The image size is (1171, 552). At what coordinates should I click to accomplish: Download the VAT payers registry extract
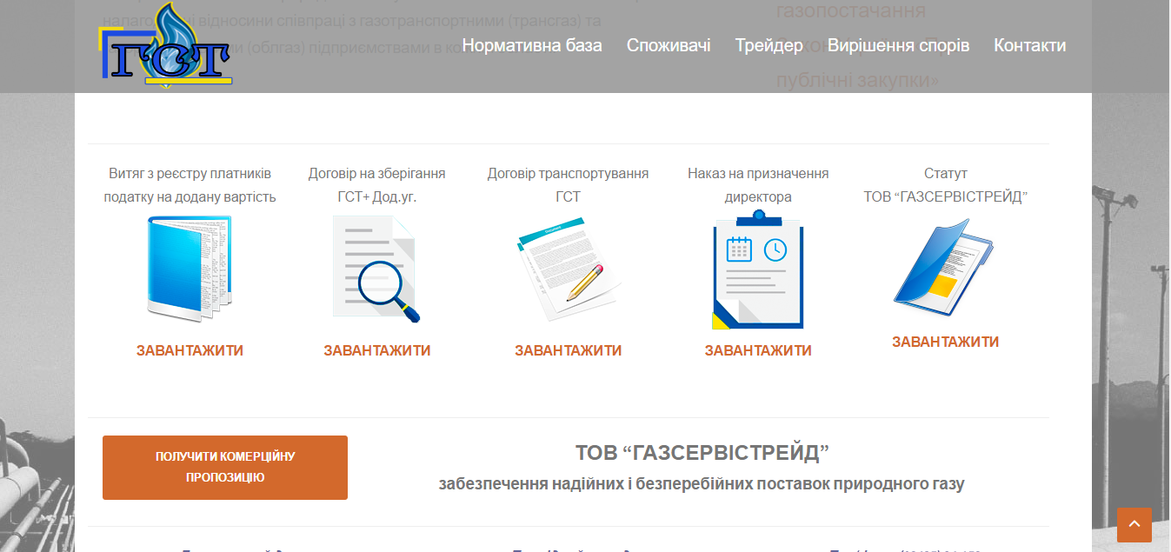(x=190, y=351)
